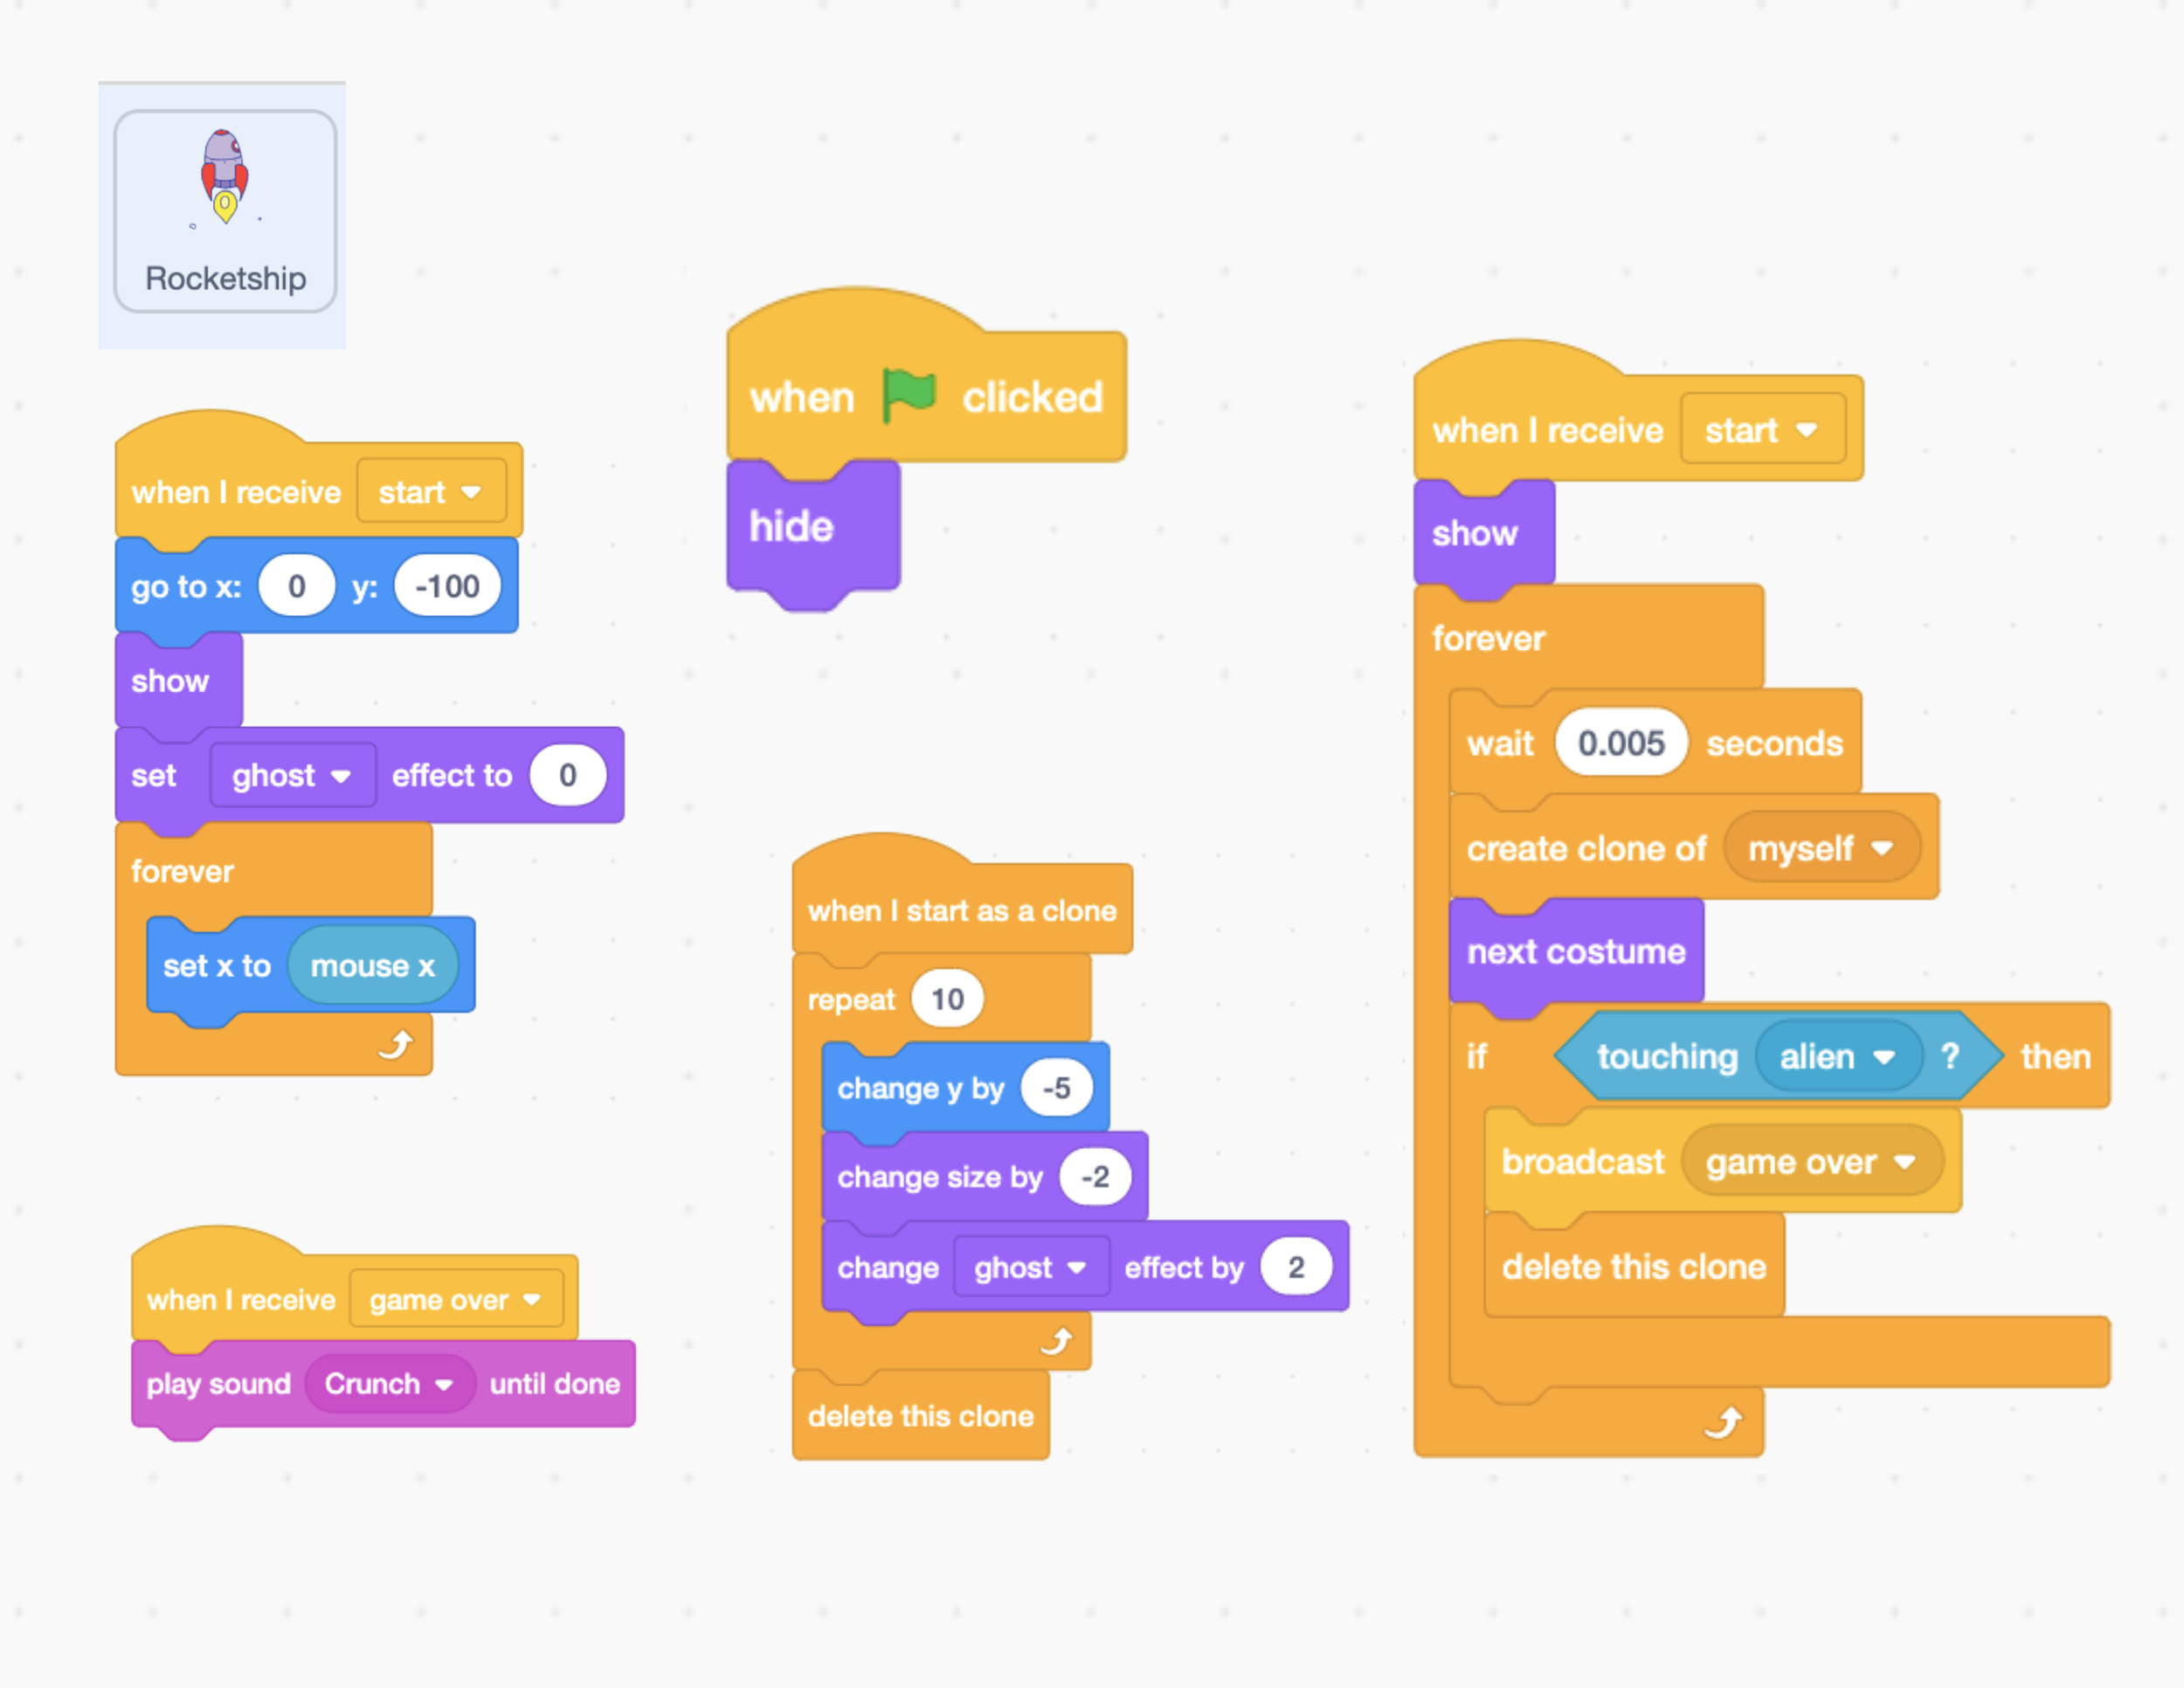
Task: Click the go to x value field showing 0
Action: pos(296,586)
